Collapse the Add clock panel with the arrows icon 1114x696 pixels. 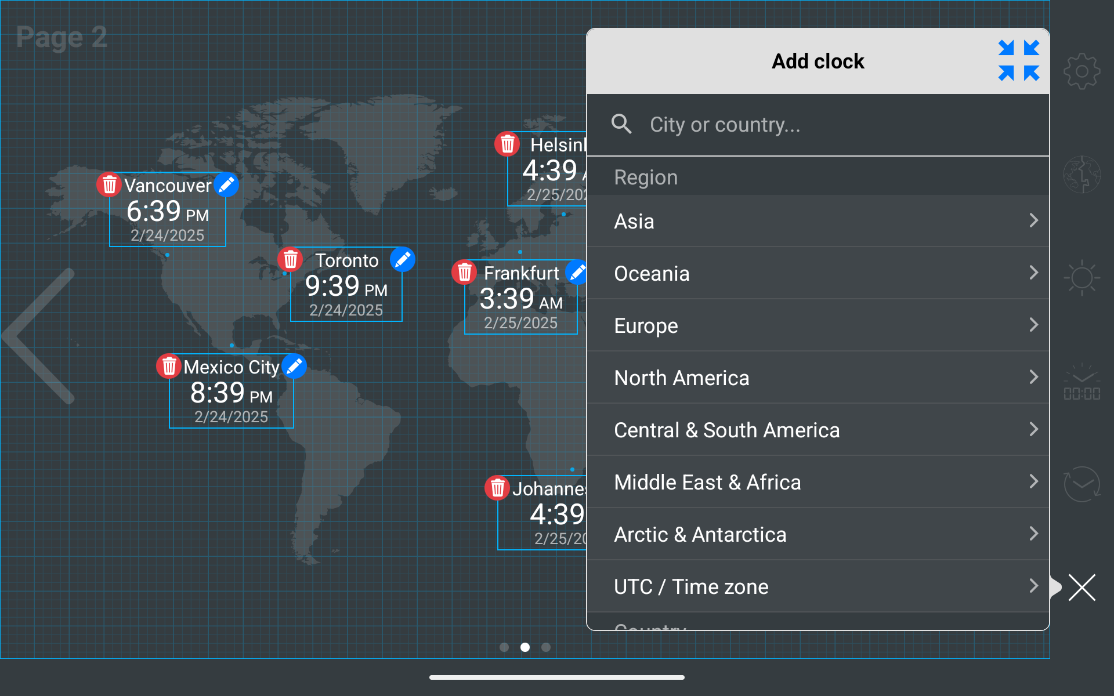[x=1019, y=60]
